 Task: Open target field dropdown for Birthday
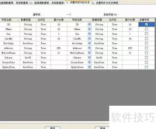point(89,43)
